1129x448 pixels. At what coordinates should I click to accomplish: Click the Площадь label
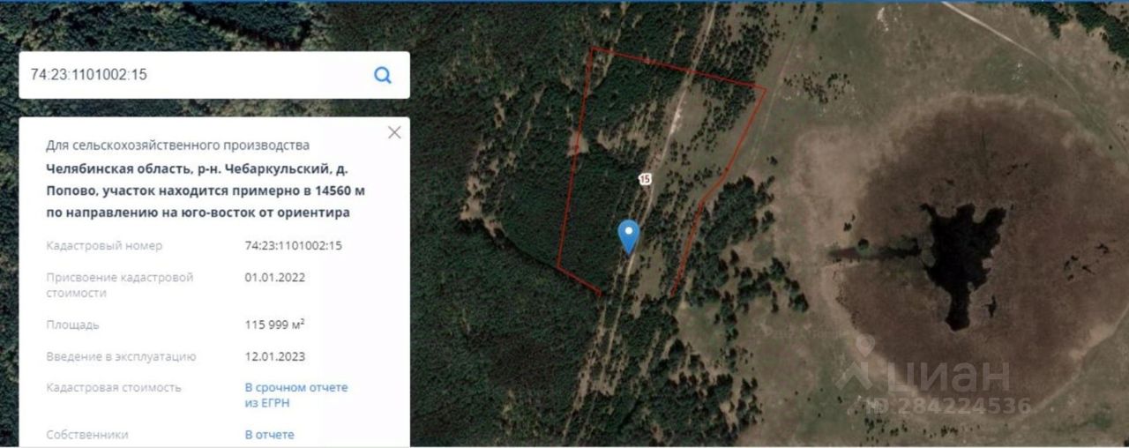(x=72, y=325)
